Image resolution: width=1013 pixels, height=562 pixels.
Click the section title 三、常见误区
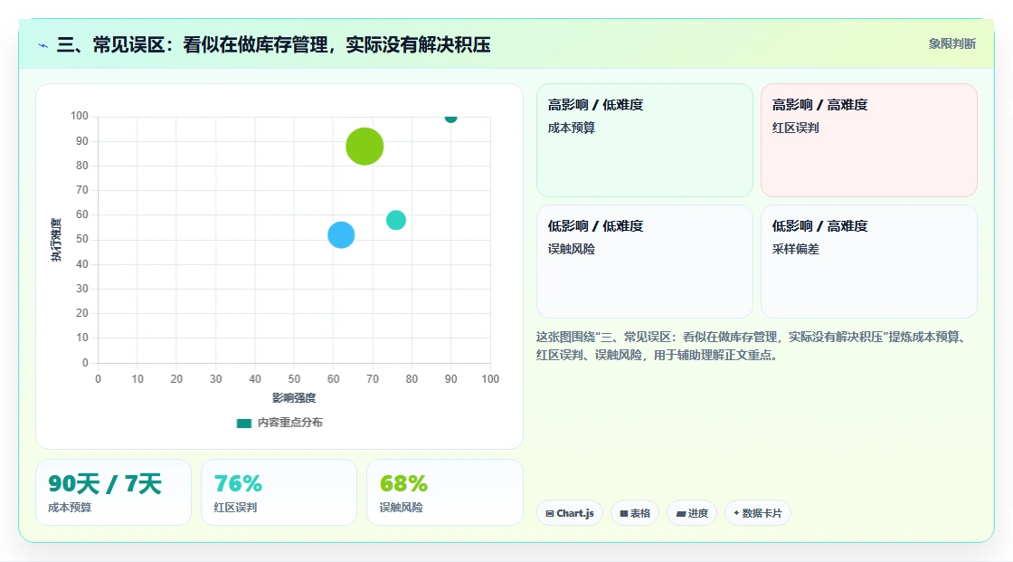[x=273, y=44]
